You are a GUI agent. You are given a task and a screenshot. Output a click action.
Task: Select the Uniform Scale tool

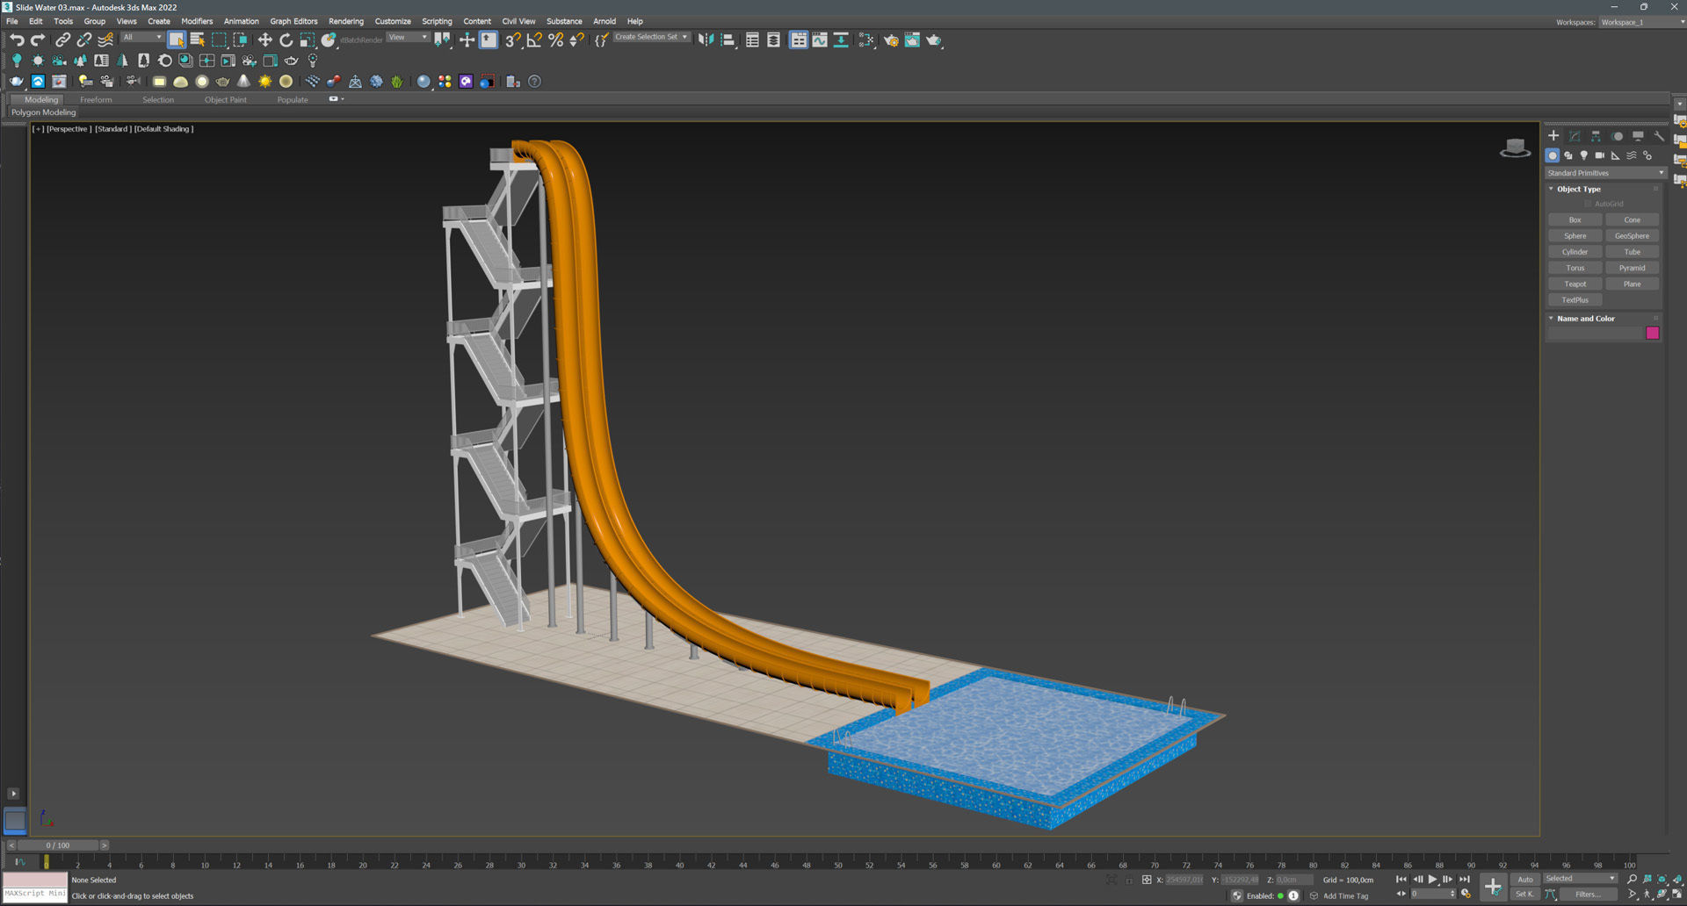[x=307, y=40]
